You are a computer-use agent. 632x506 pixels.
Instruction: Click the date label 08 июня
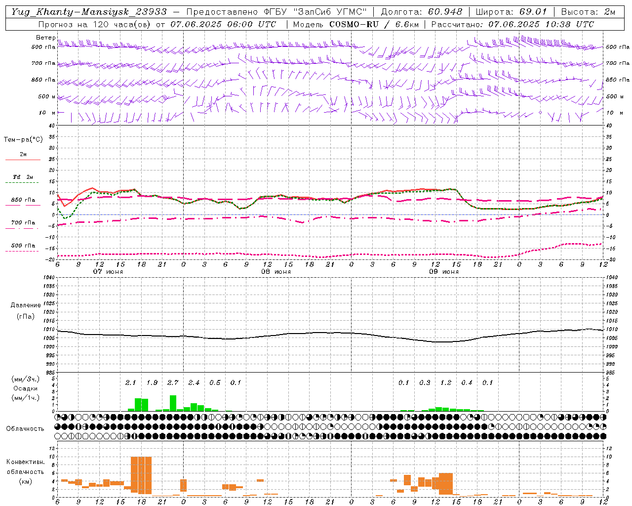[x=276, y=272]
